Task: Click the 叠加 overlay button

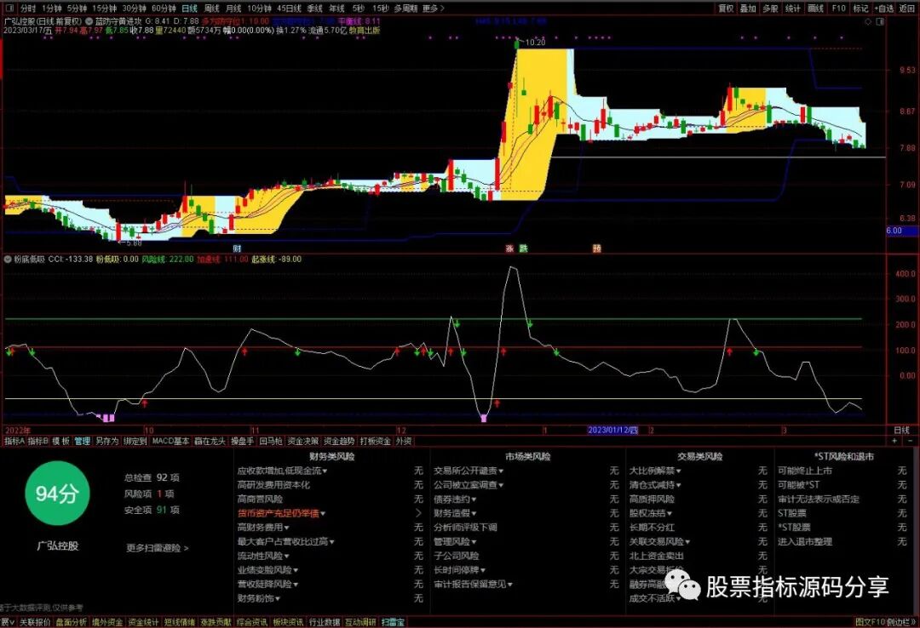Action: pos(748,9)
